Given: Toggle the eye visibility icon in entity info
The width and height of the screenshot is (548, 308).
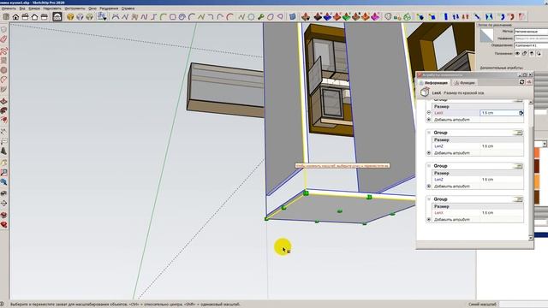Looking at the screenshot, I should click(x=517, y=53).
